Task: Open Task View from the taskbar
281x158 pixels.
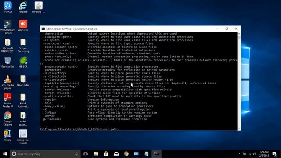Action: [x=86, y=154]
